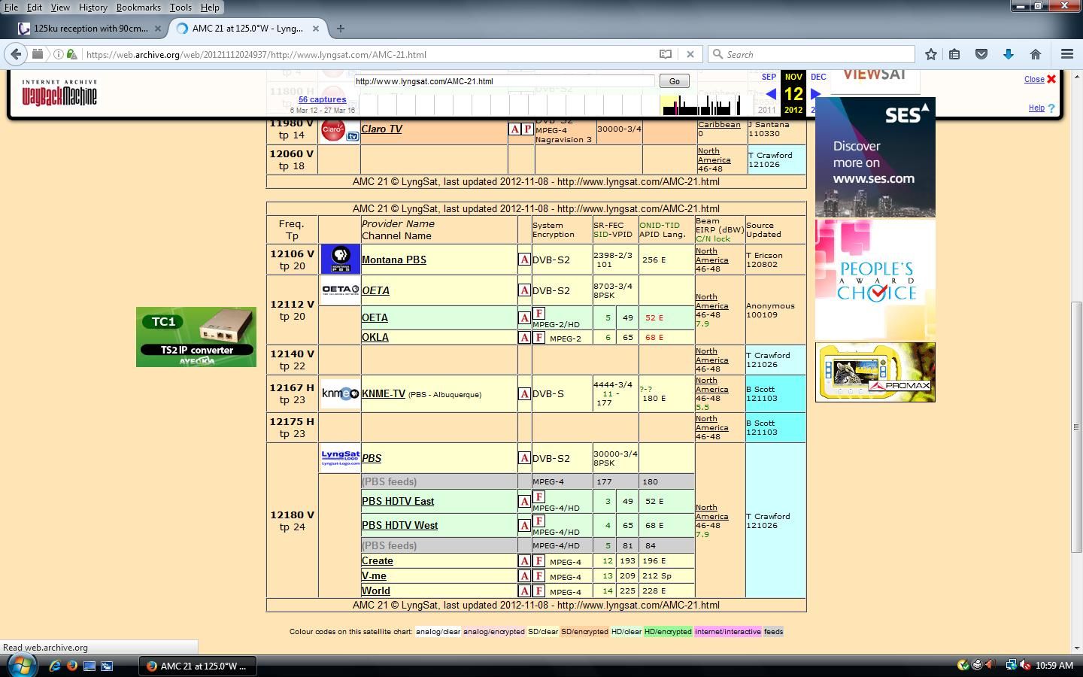Toggle Reader View icon in address bar

666,54
